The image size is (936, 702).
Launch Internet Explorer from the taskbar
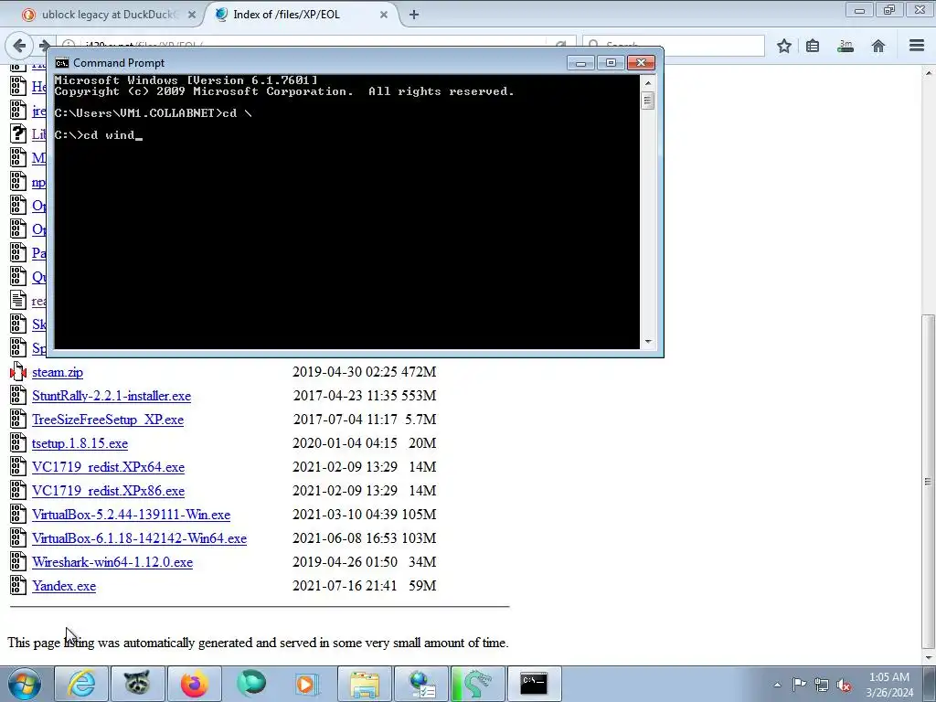point(81,684)
